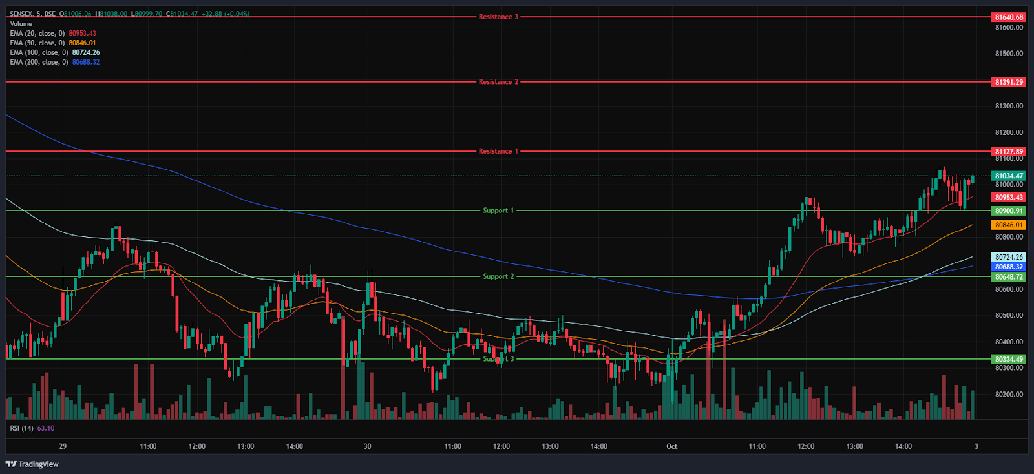
Task: Click the green 80334.49 support price tag
Action: click(1009, 359)
